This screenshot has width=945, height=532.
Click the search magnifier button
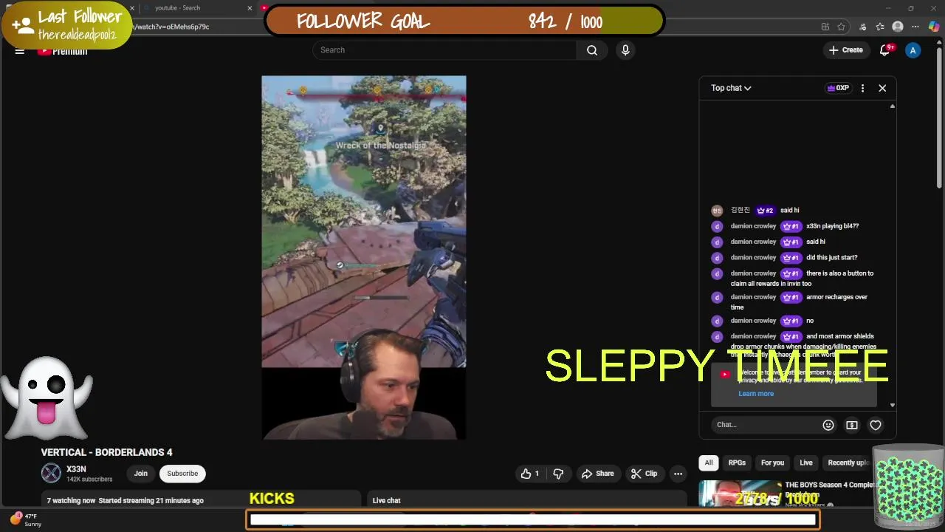(x=592, y=50)
